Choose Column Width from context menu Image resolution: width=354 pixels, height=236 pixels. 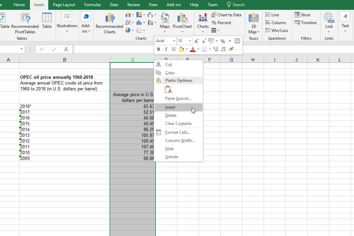(x=178, y=140)
